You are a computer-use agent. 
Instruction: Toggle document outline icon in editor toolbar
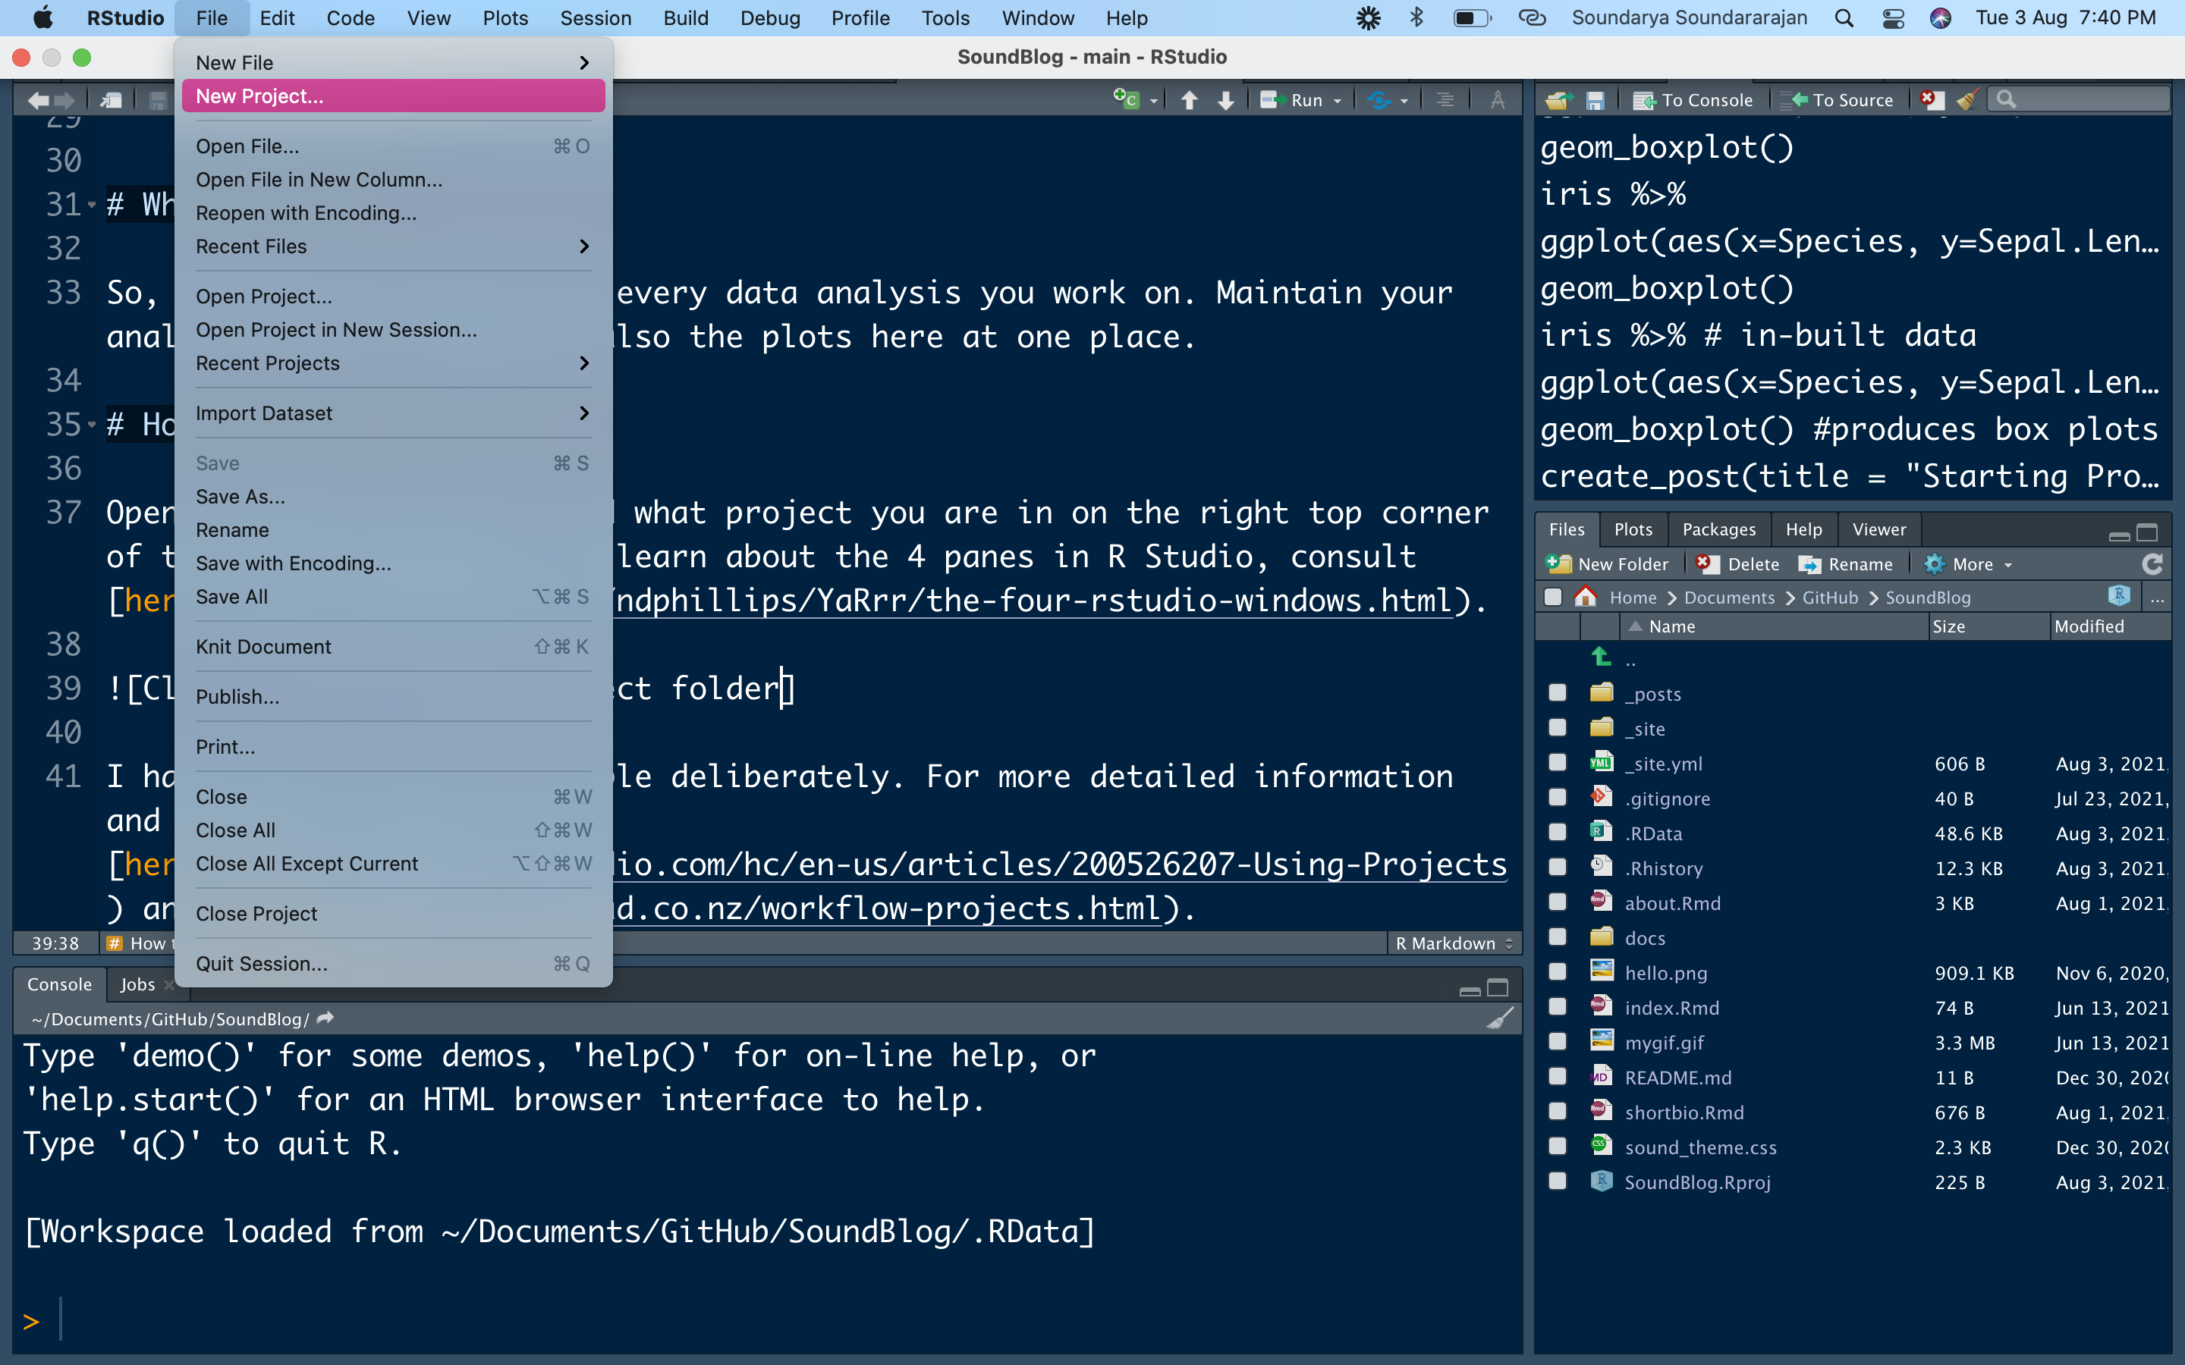pos(1445,100)
